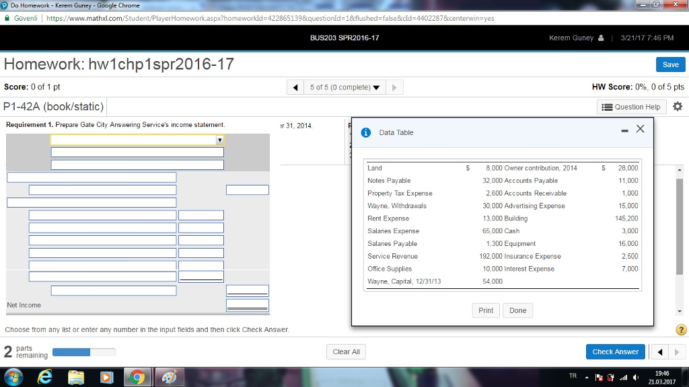The image size is (689, 387).
Task: Click 'Interest Expense' in data table
Action: click(x=529, y=269)
